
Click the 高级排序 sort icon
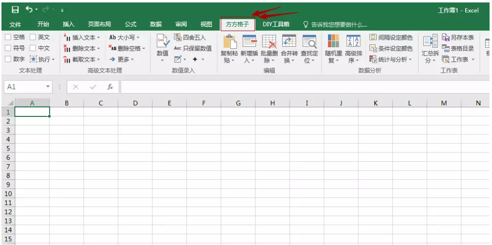tap(353, 42)
